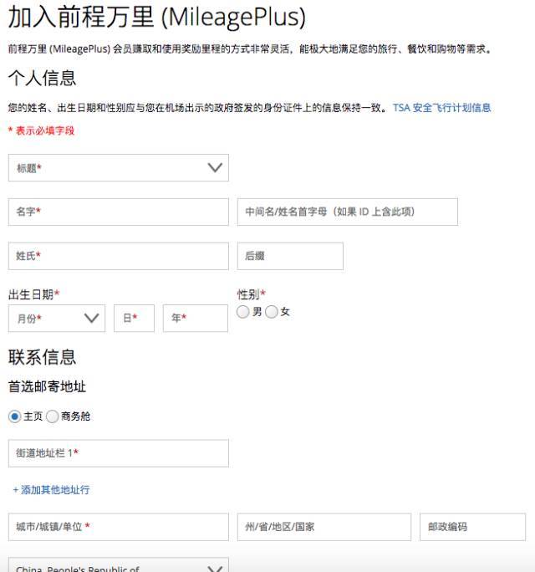
Task: Open the China, People's Republic of country dropdown
Action: pos(119,565)
